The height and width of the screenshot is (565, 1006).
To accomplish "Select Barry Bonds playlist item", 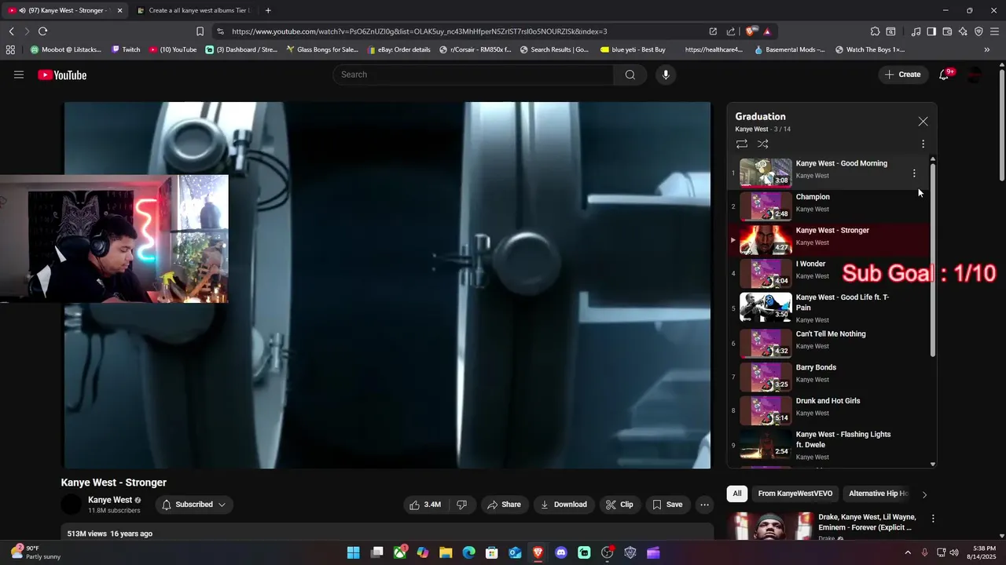I will [x=828, y=377].
